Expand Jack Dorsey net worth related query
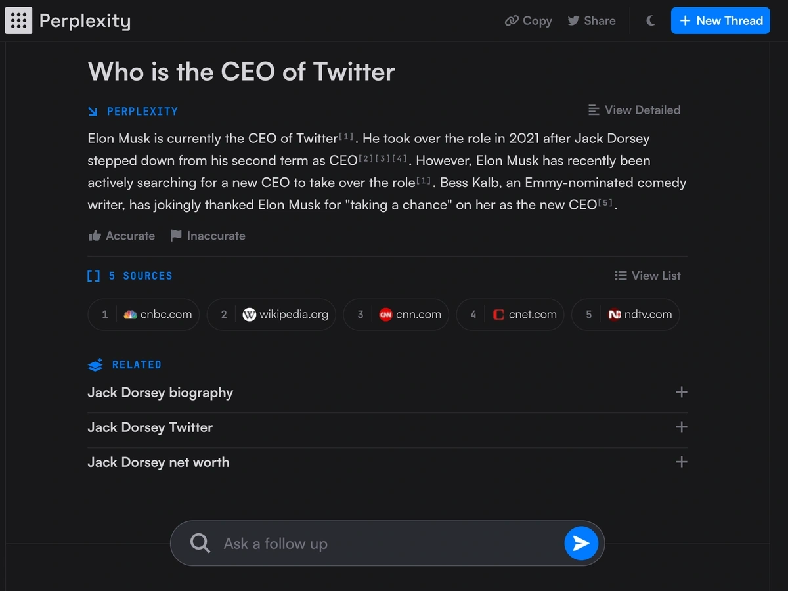This screenshot has width=788, height=591. point(682,462)
